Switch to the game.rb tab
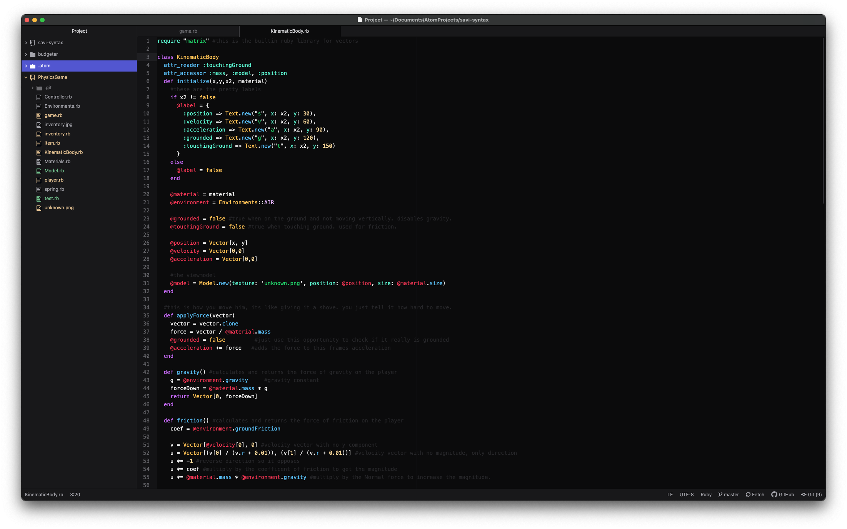 click(188, 31)
